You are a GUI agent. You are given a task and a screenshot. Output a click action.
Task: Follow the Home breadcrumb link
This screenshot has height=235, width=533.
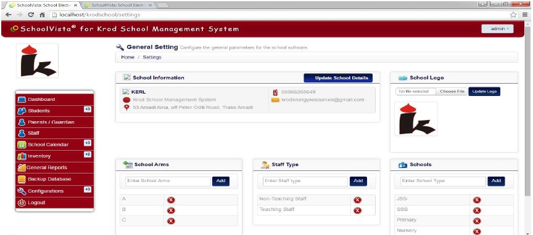click(x=128, y=57)
